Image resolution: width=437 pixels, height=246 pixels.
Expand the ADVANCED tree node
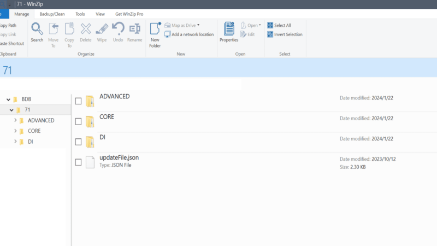coord(16,120)
